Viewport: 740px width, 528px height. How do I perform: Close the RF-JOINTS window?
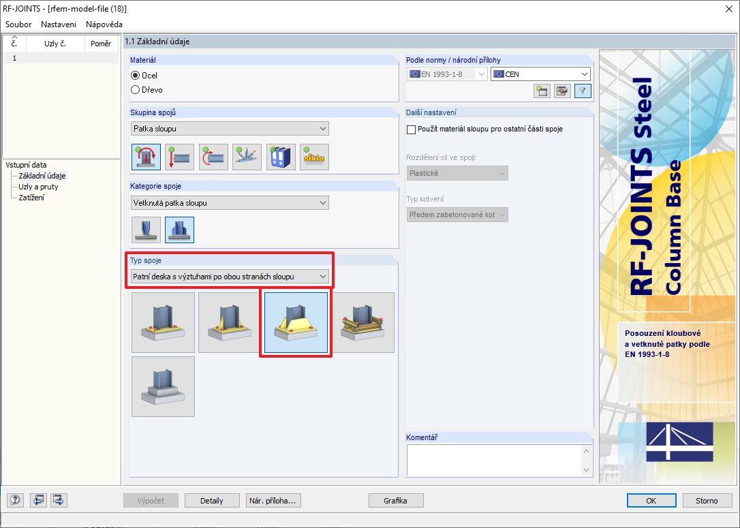pos(728,9)
